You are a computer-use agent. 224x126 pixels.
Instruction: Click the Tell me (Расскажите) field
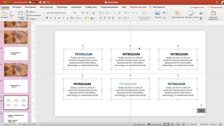pos(157,7)
